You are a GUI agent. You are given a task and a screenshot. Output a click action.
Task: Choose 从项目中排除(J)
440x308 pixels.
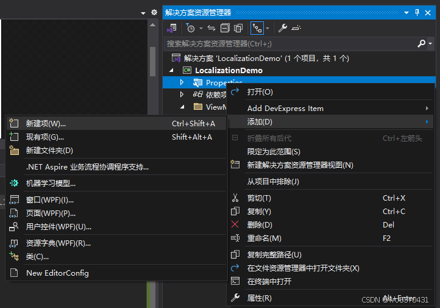pos(330,182)
